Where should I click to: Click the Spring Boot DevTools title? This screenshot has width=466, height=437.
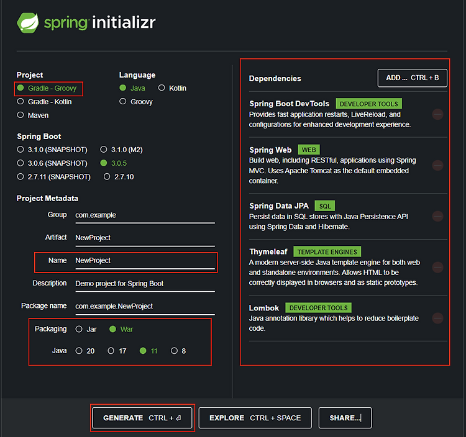click(x=289, y=104)
